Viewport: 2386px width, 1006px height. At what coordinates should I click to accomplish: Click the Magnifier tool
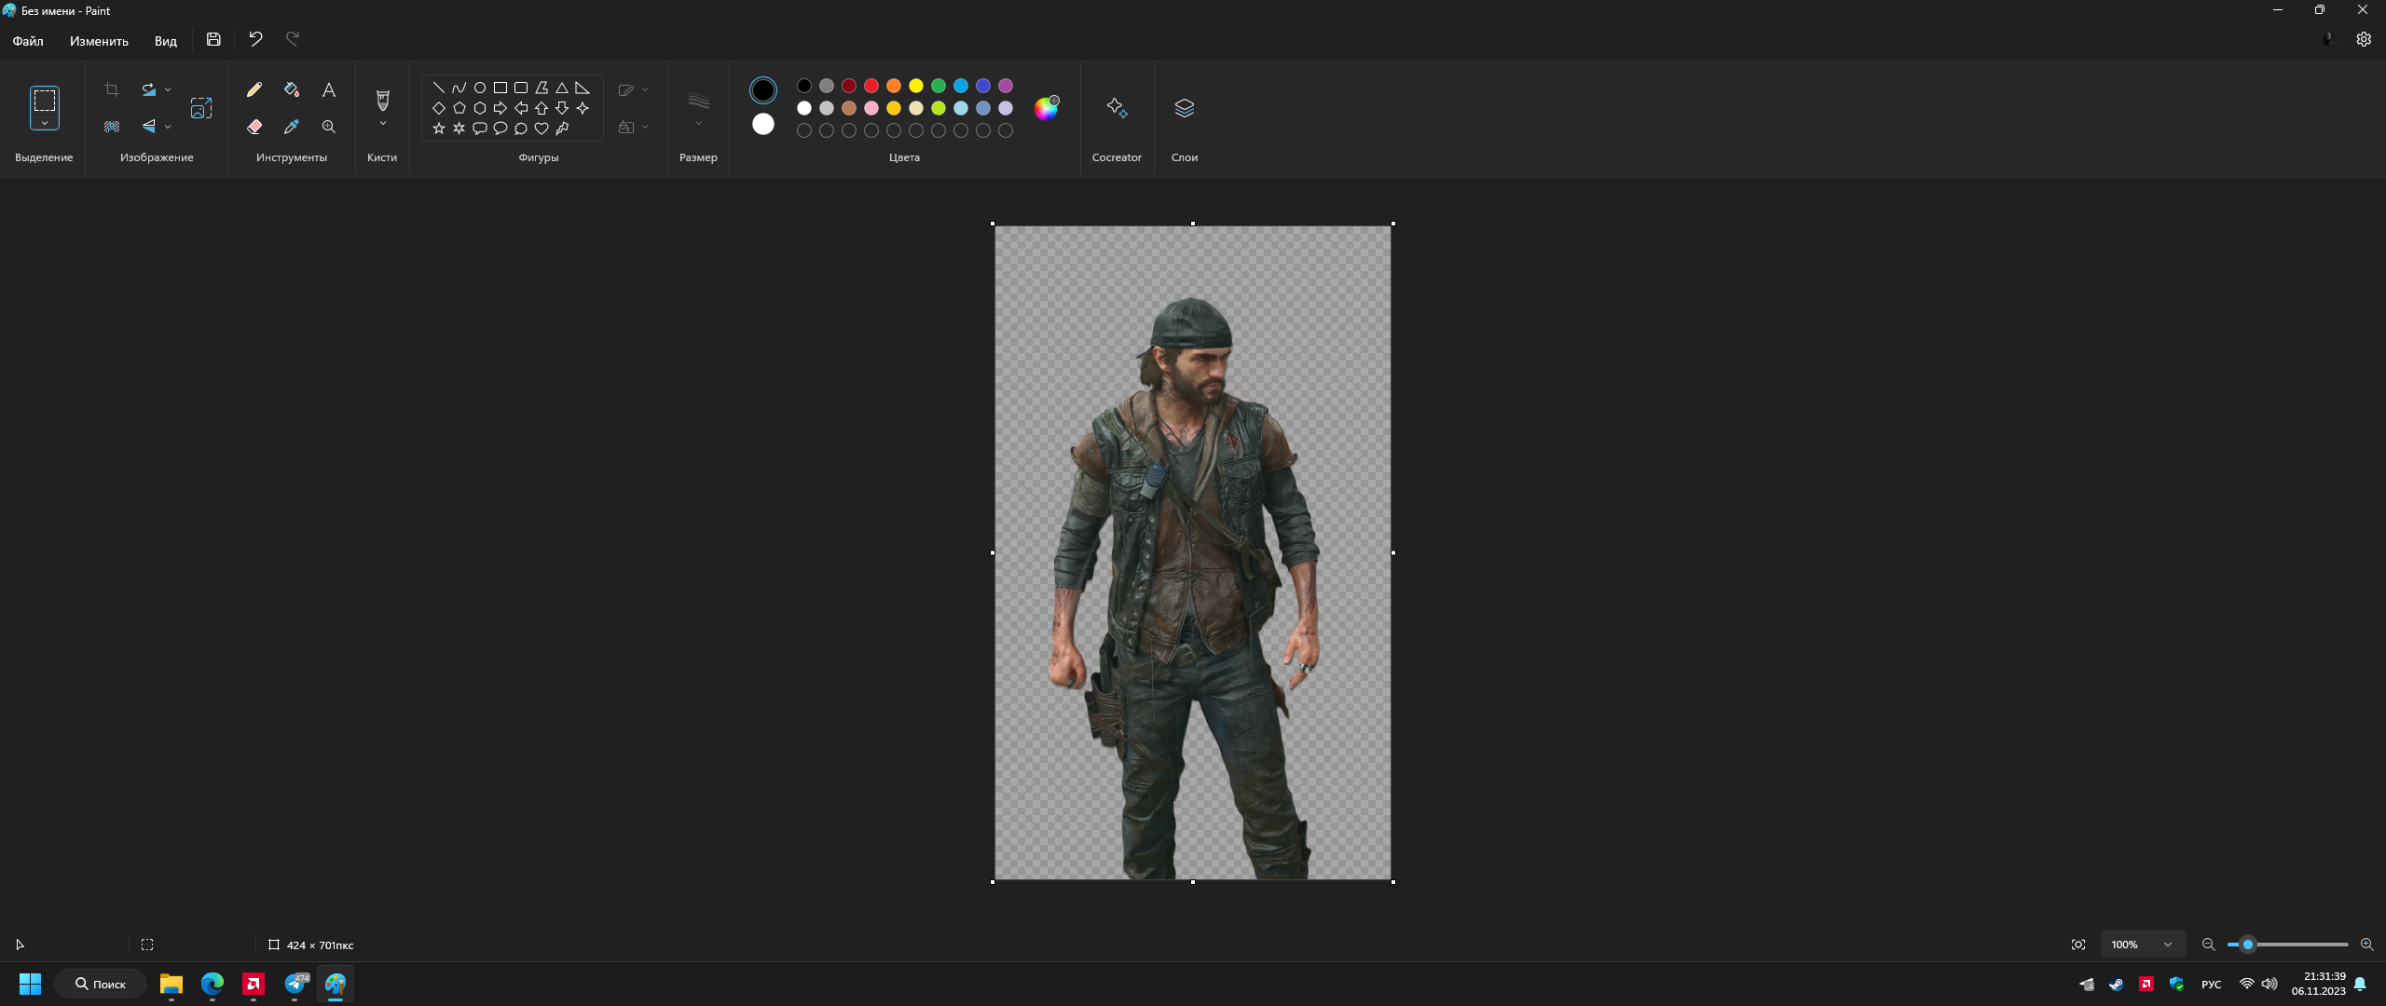[329, 127]
